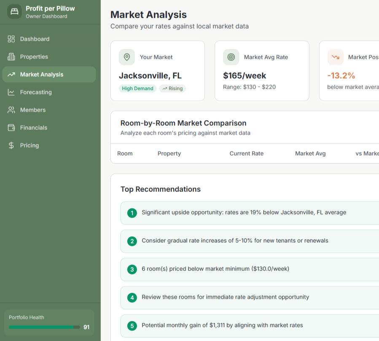Select the High Demand badge

[138, 89]
